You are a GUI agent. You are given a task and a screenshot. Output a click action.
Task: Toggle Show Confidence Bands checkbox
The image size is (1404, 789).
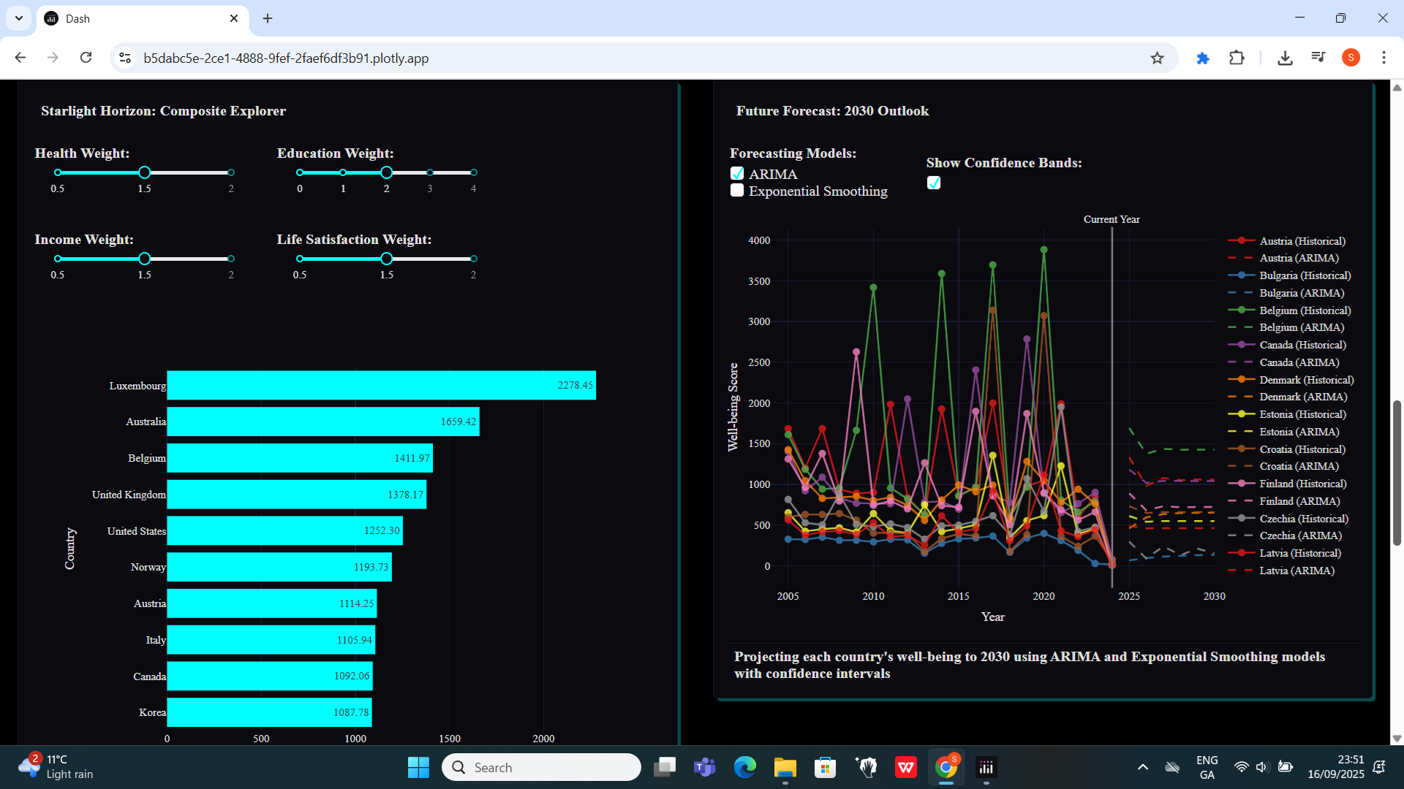click(x=934, y=183)
